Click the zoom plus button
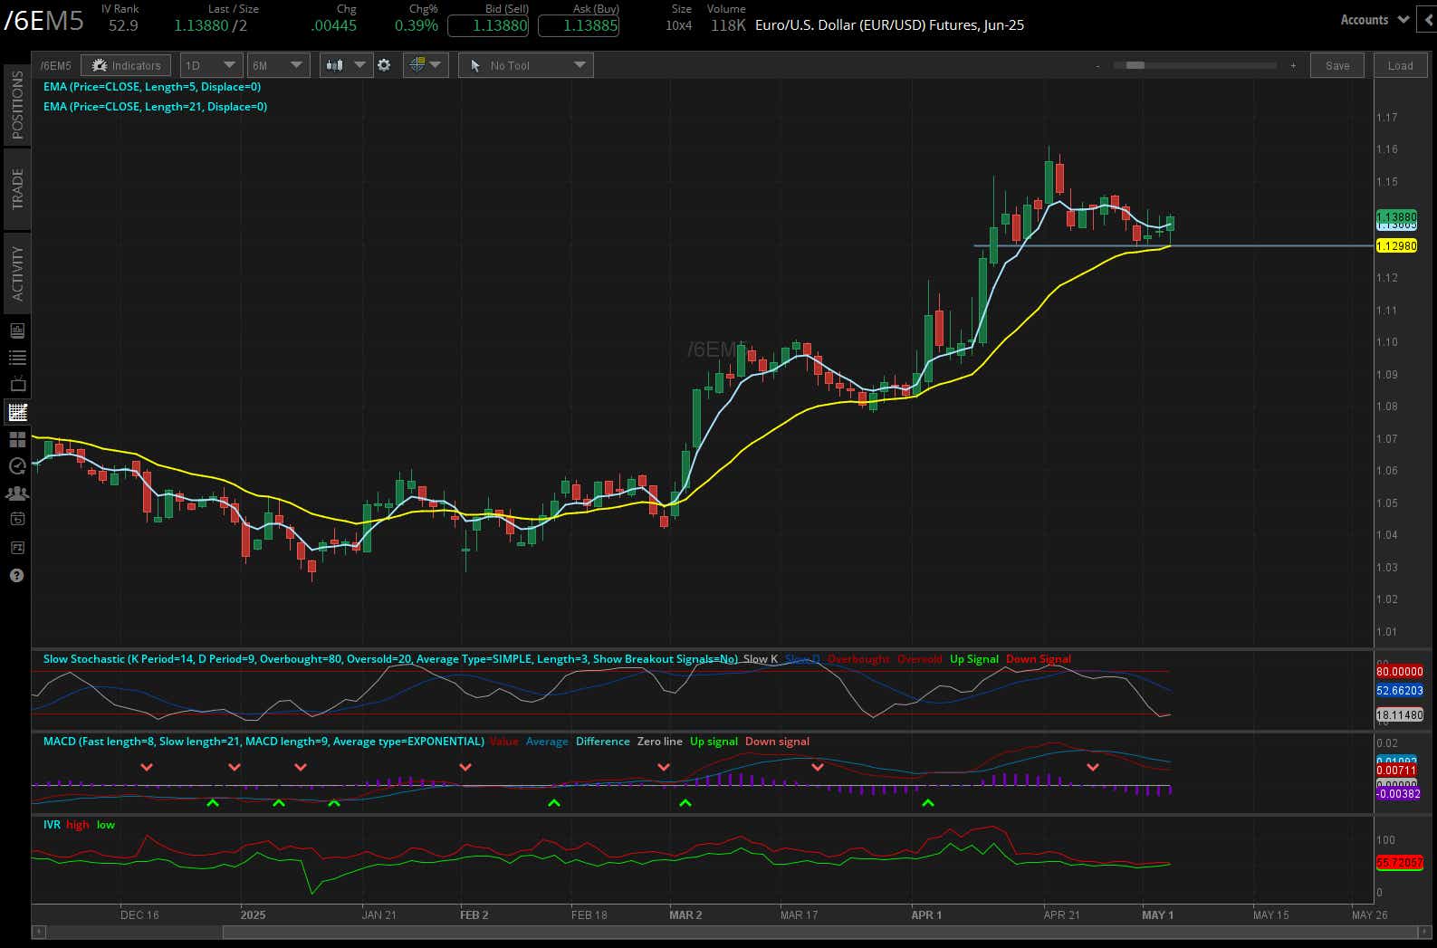The height and width of the screenshot is (948, 1437). (x=1293, y=65)
